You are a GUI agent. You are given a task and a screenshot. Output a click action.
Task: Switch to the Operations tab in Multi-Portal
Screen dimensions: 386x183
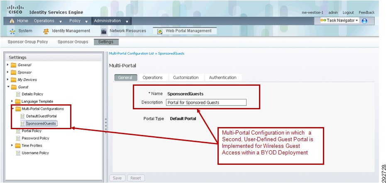tap(153, 77)
